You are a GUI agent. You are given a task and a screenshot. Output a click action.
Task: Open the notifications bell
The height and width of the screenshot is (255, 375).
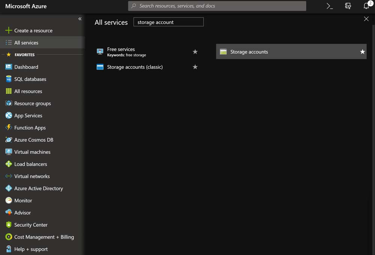366,6
